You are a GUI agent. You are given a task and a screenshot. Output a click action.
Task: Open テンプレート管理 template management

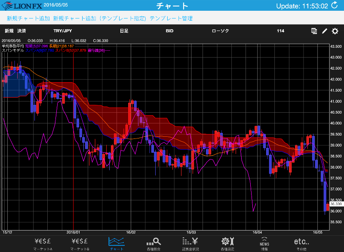click(171, 18)
